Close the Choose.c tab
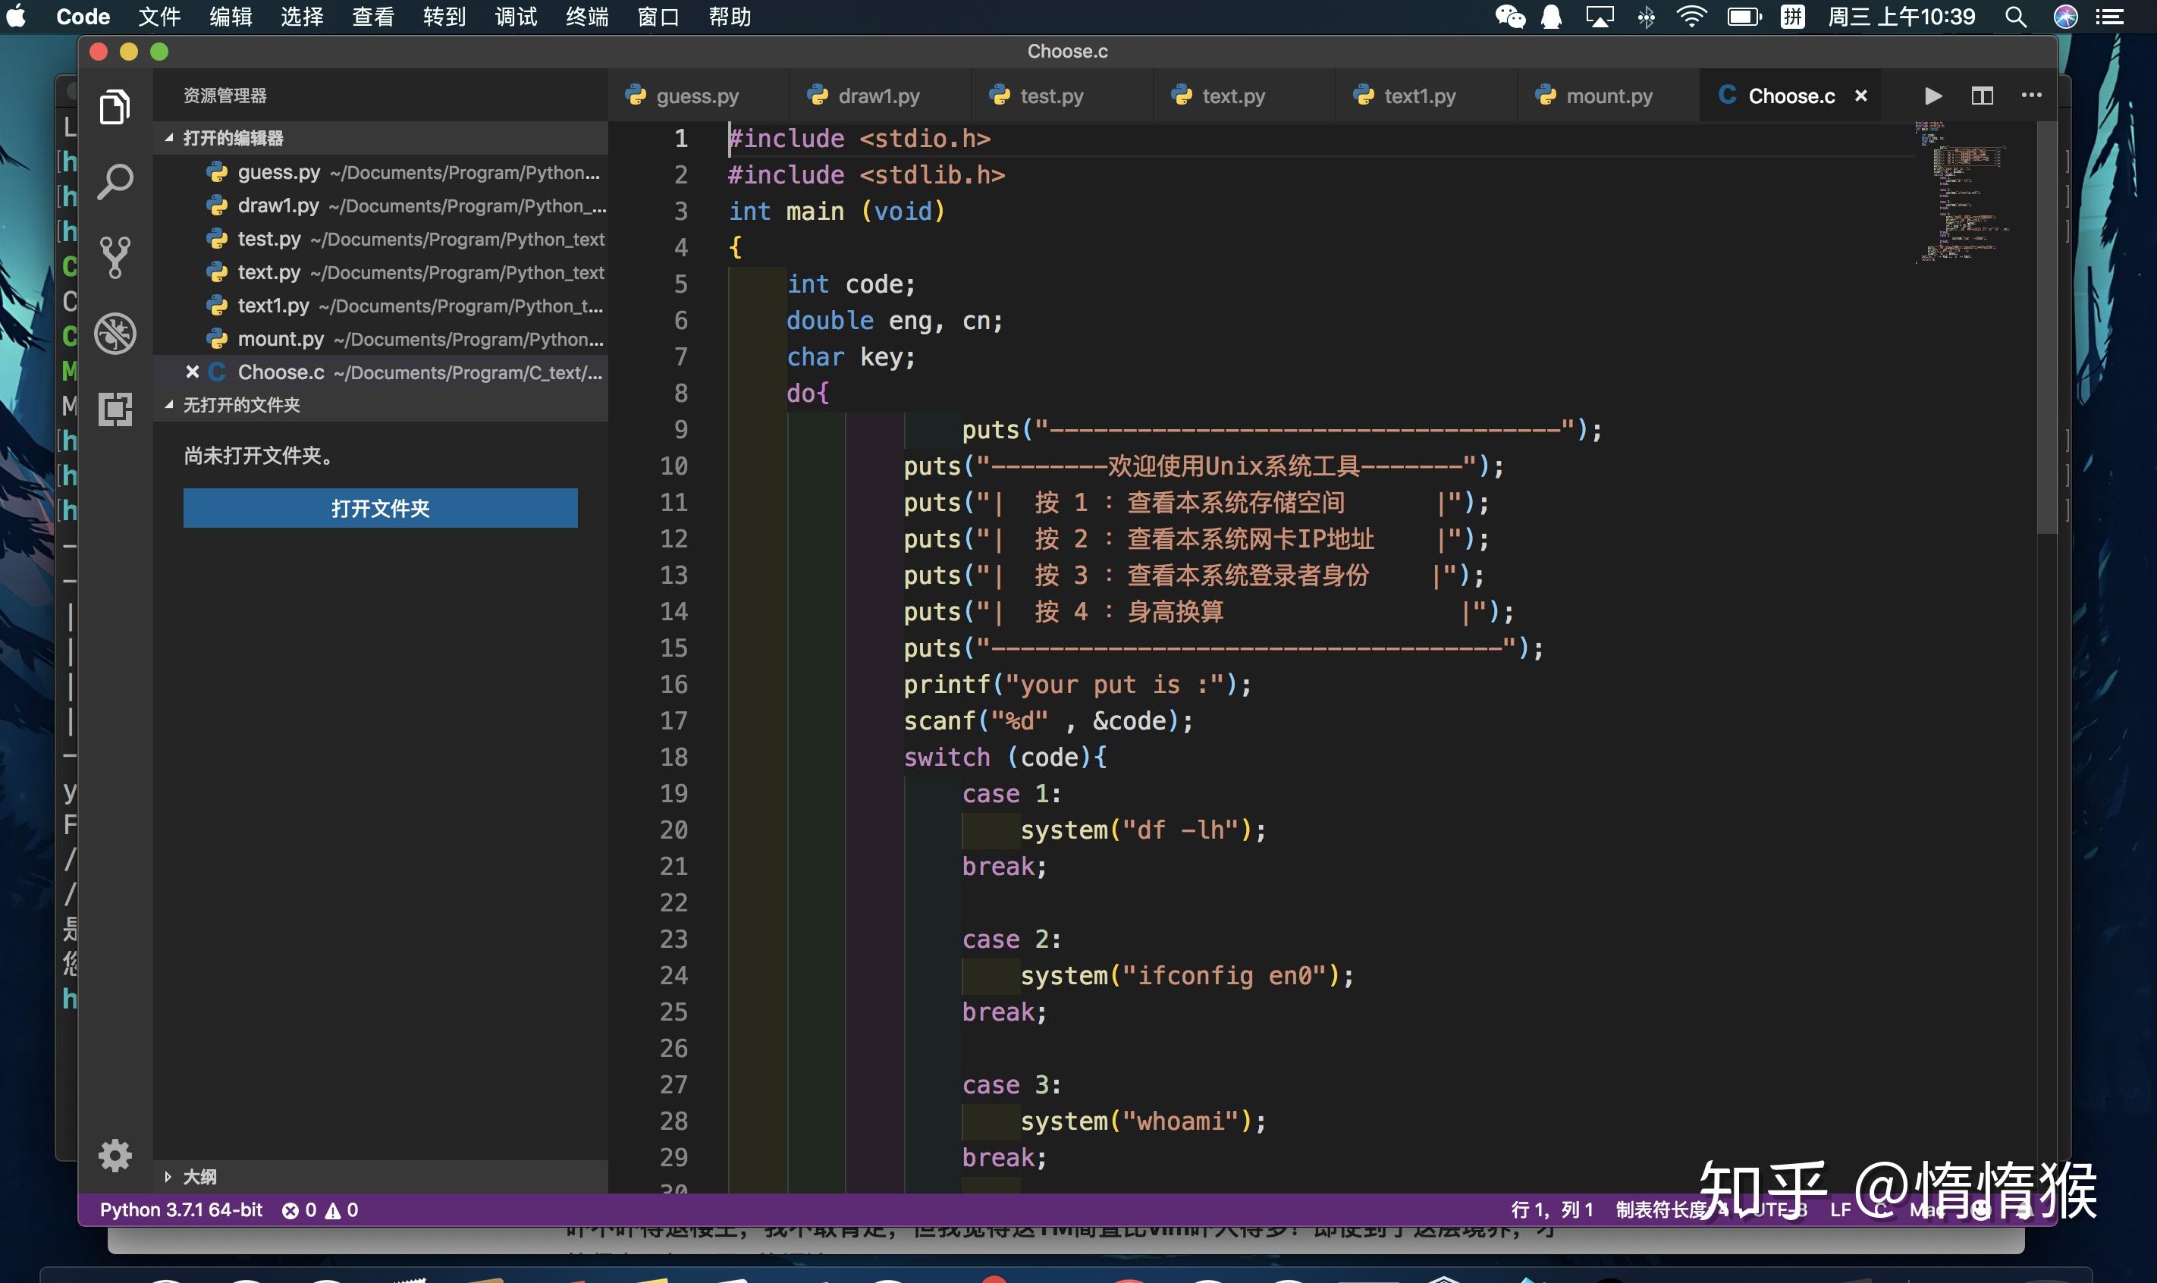Image resolution: width=2157 pixels, height=1283 pixels. tap(1861, 96)
